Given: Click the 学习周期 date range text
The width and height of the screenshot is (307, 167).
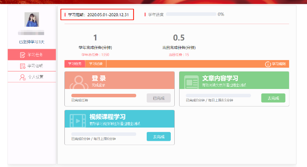Looking at the screenshot, I should (98, 15).
